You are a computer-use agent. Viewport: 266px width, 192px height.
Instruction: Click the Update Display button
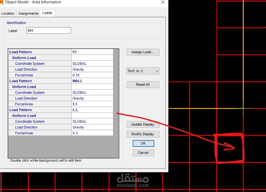pyautogui.click(x=143, y=124)
